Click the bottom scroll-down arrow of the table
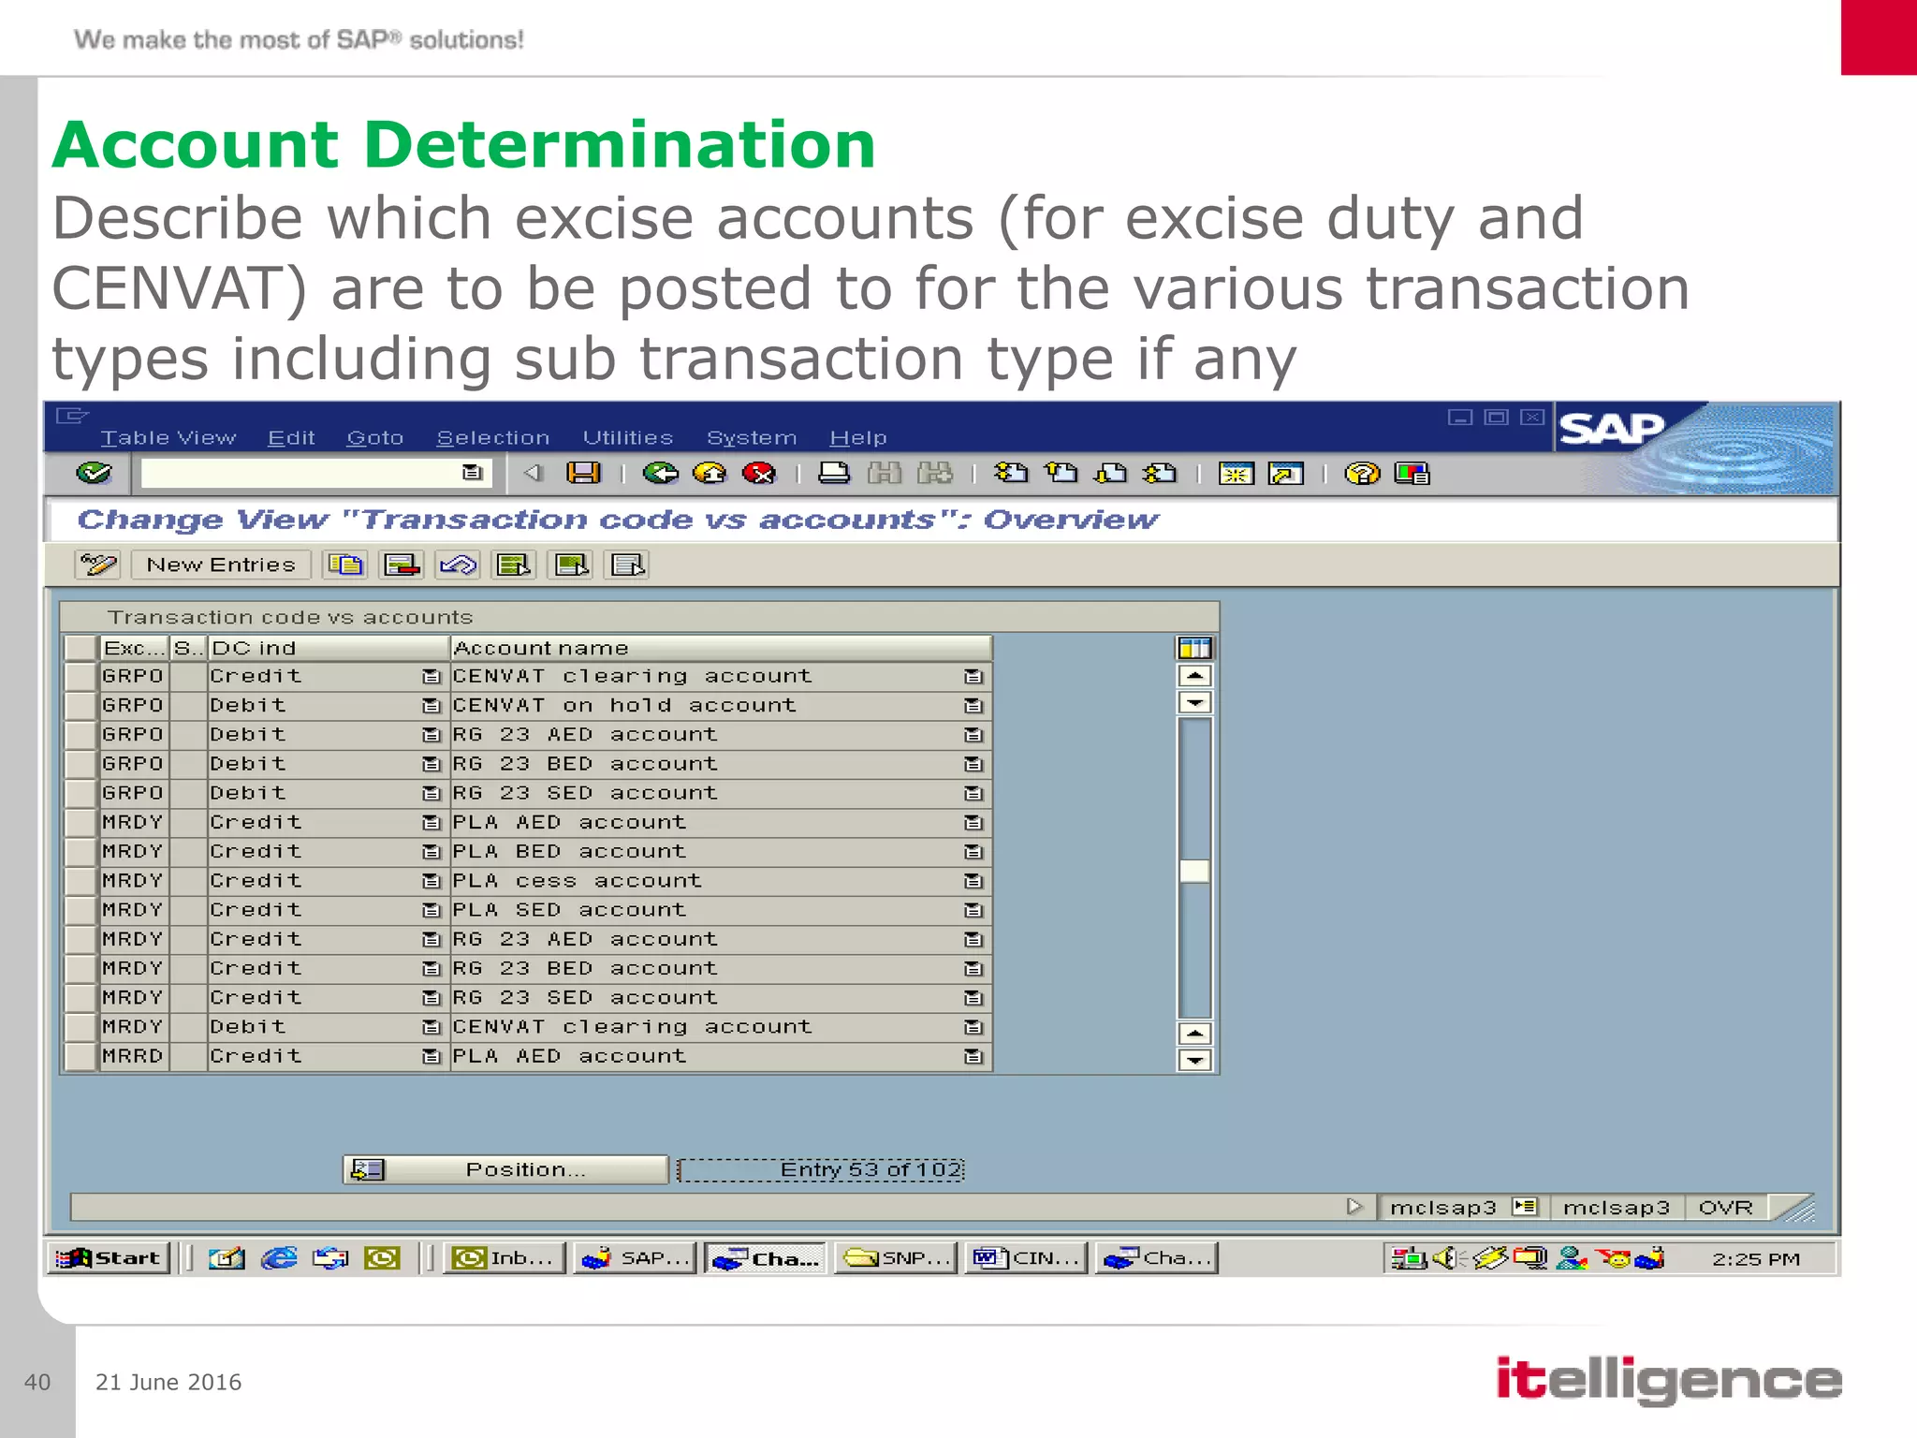 pos(1194,1060)
